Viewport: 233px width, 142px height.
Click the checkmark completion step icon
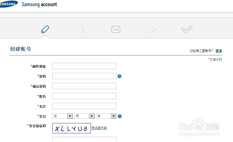(187, 29)
